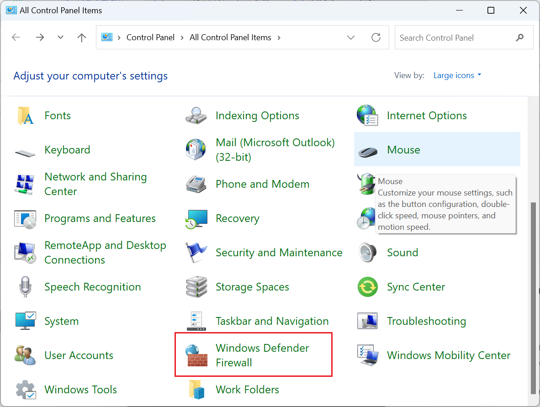The image size is (540, 407).
Task: Open the Indexing Options label
Action: (257, 116)
